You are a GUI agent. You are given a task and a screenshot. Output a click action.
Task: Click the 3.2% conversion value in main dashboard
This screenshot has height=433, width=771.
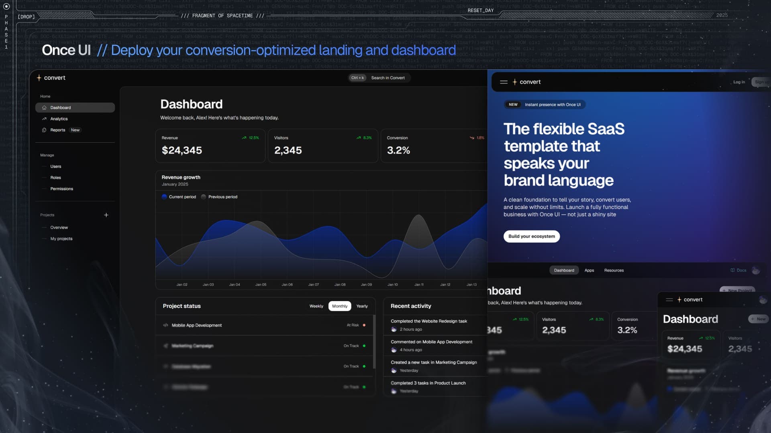click(398, 150)
